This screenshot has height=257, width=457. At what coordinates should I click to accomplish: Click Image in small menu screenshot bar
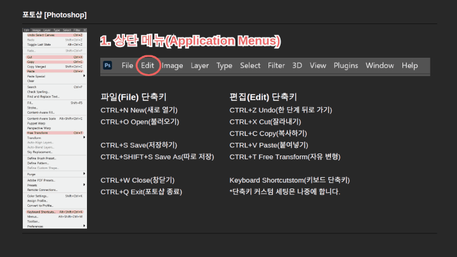[x=36, y=30]
